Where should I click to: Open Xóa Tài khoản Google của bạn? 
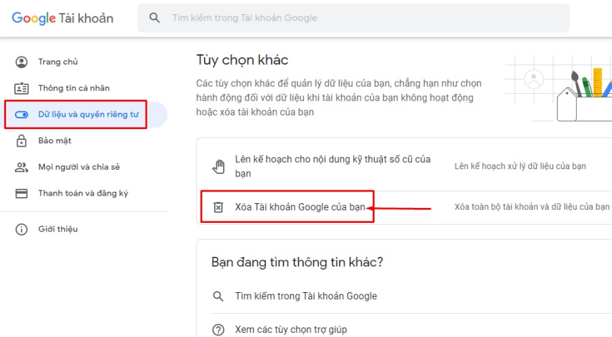click(x=300, y=207)
